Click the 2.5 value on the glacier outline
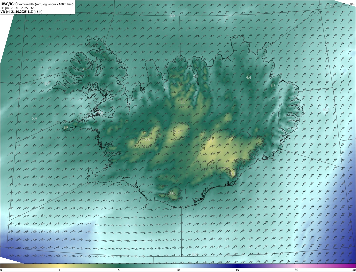The height and width of the screenshot is (272, 356). point(147,140)
